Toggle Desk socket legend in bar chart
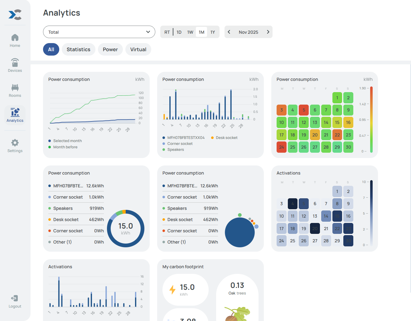 226,138
